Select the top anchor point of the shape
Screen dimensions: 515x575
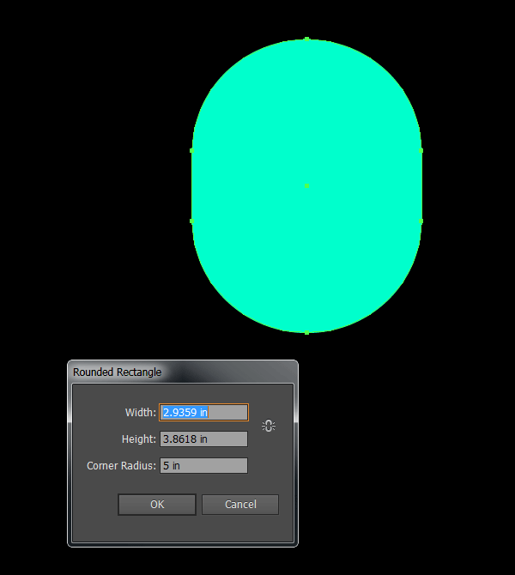pyautogui.click(x=306, y=39)
